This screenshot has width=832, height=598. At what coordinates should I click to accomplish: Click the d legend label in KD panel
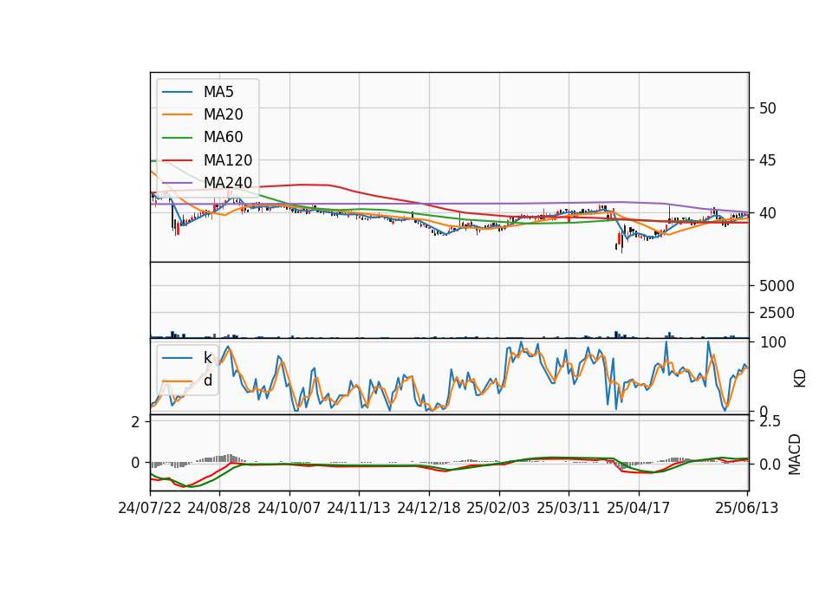pyautogui.click(x=208, y=380)
